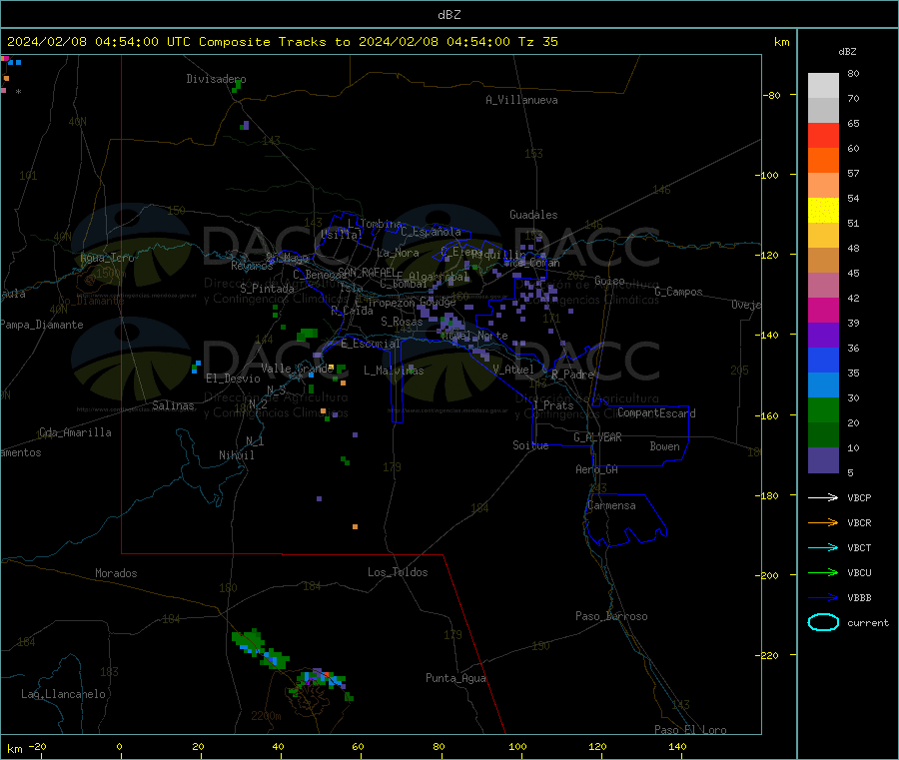This screenshot has height=760, width=899.
Task: Select the purple 36-39 dBZ swatch
Action: (823, 336)
